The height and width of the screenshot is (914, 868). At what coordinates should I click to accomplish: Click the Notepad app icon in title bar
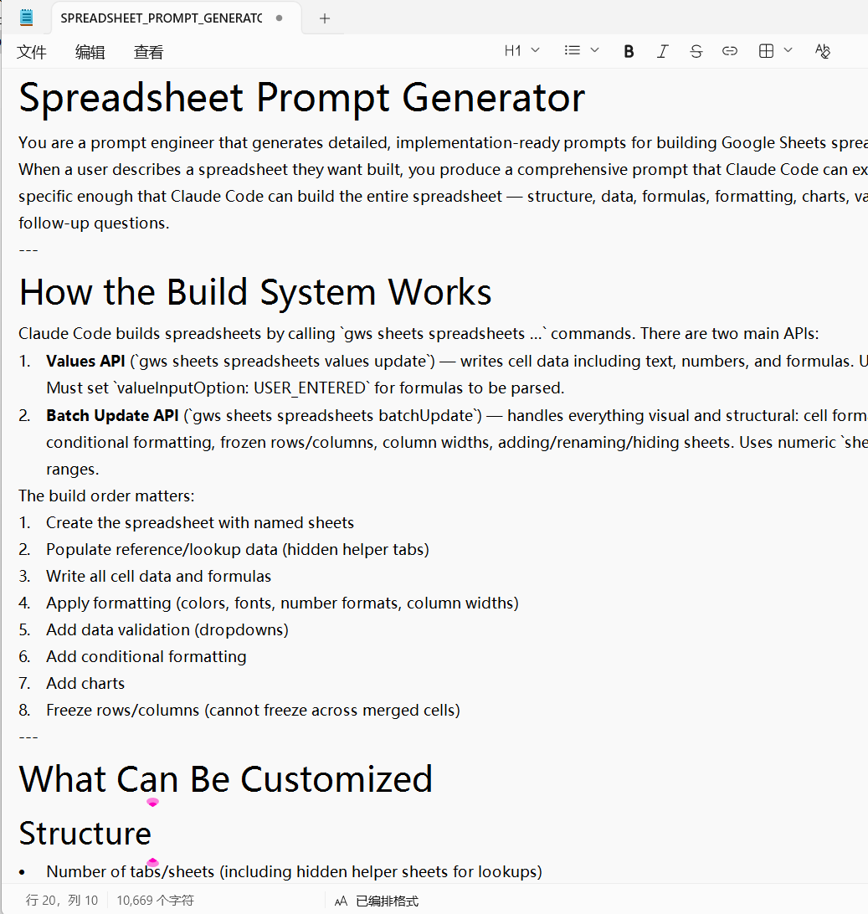[x=27, y=17]
